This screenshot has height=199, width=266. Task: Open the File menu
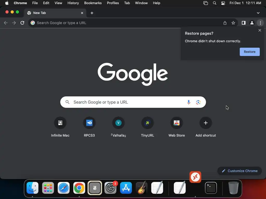(35, 3)
